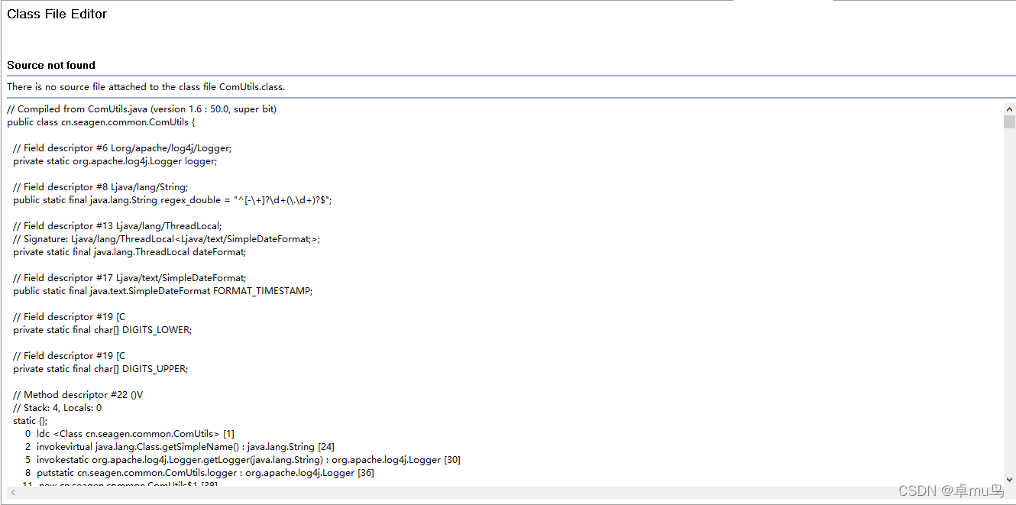Click the 'Stack: 4, Locals: 0' line
This screenshot has width=1016, height=505.
point(57,408)
